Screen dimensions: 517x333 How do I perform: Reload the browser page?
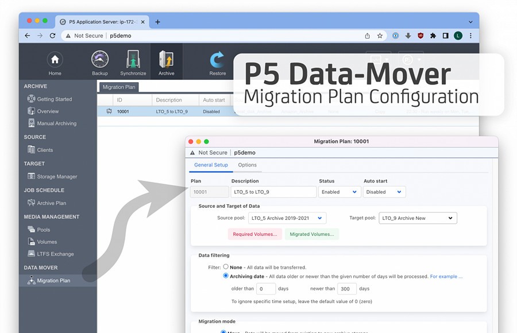52,36
